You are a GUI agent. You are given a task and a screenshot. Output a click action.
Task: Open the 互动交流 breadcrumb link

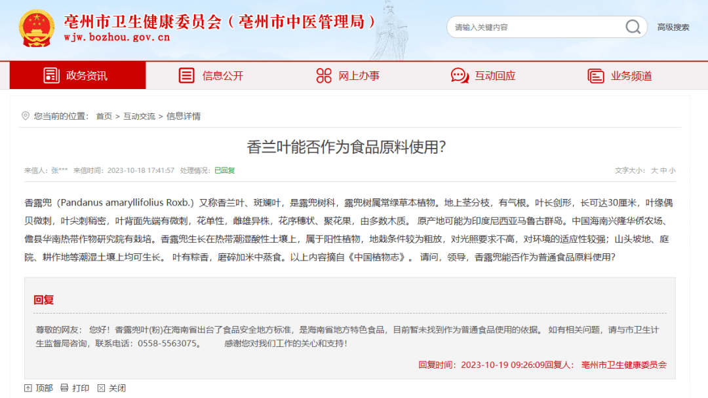pos(140,117)
